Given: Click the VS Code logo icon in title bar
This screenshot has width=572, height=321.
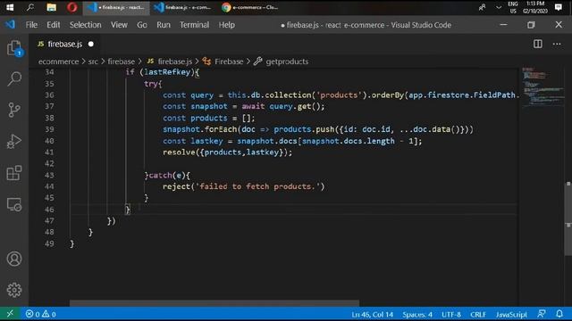Looking at the screenshot, I should 10,24.
